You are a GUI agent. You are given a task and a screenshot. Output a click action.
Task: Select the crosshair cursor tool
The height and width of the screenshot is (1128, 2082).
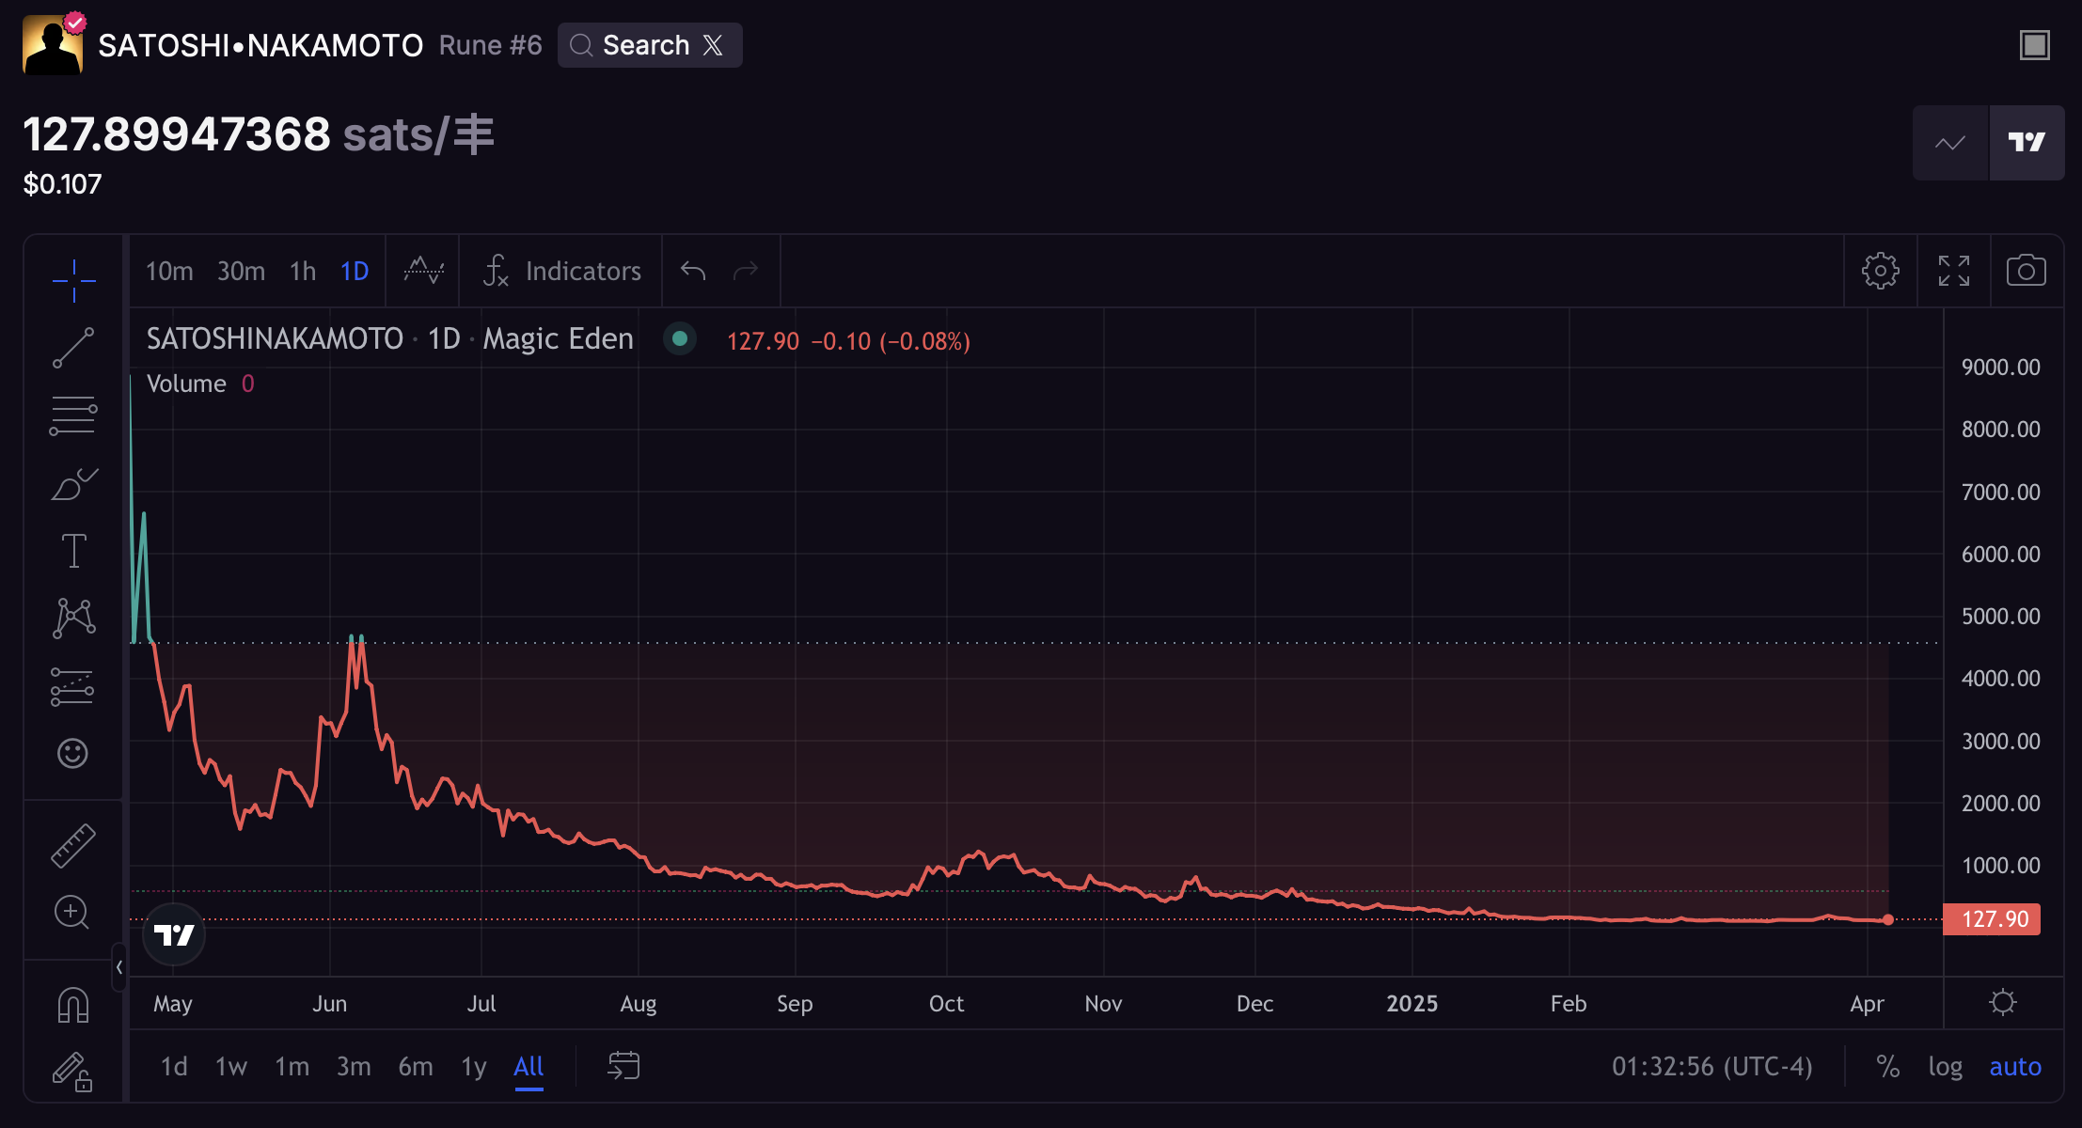pos(73,280)
